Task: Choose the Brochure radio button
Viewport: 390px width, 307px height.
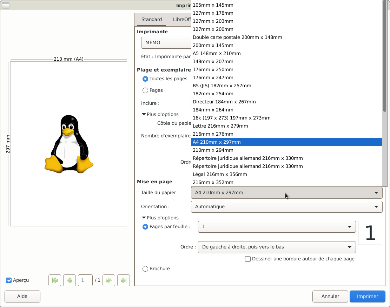Action: pyautogui.click(x=145, y=269)
